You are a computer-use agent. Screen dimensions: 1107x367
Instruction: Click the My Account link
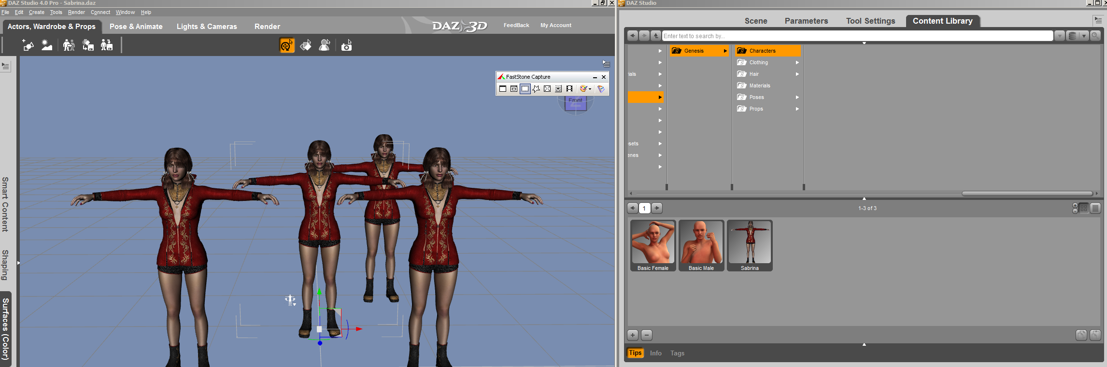(x=556, y=25)
